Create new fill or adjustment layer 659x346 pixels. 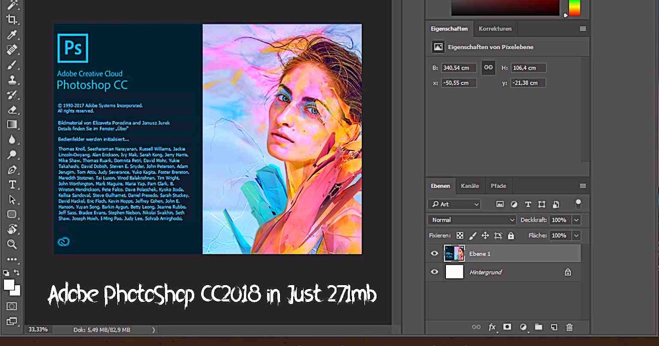523,327
